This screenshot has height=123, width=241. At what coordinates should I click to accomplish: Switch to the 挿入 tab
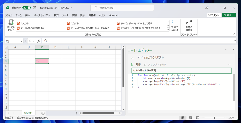[28, 15]
